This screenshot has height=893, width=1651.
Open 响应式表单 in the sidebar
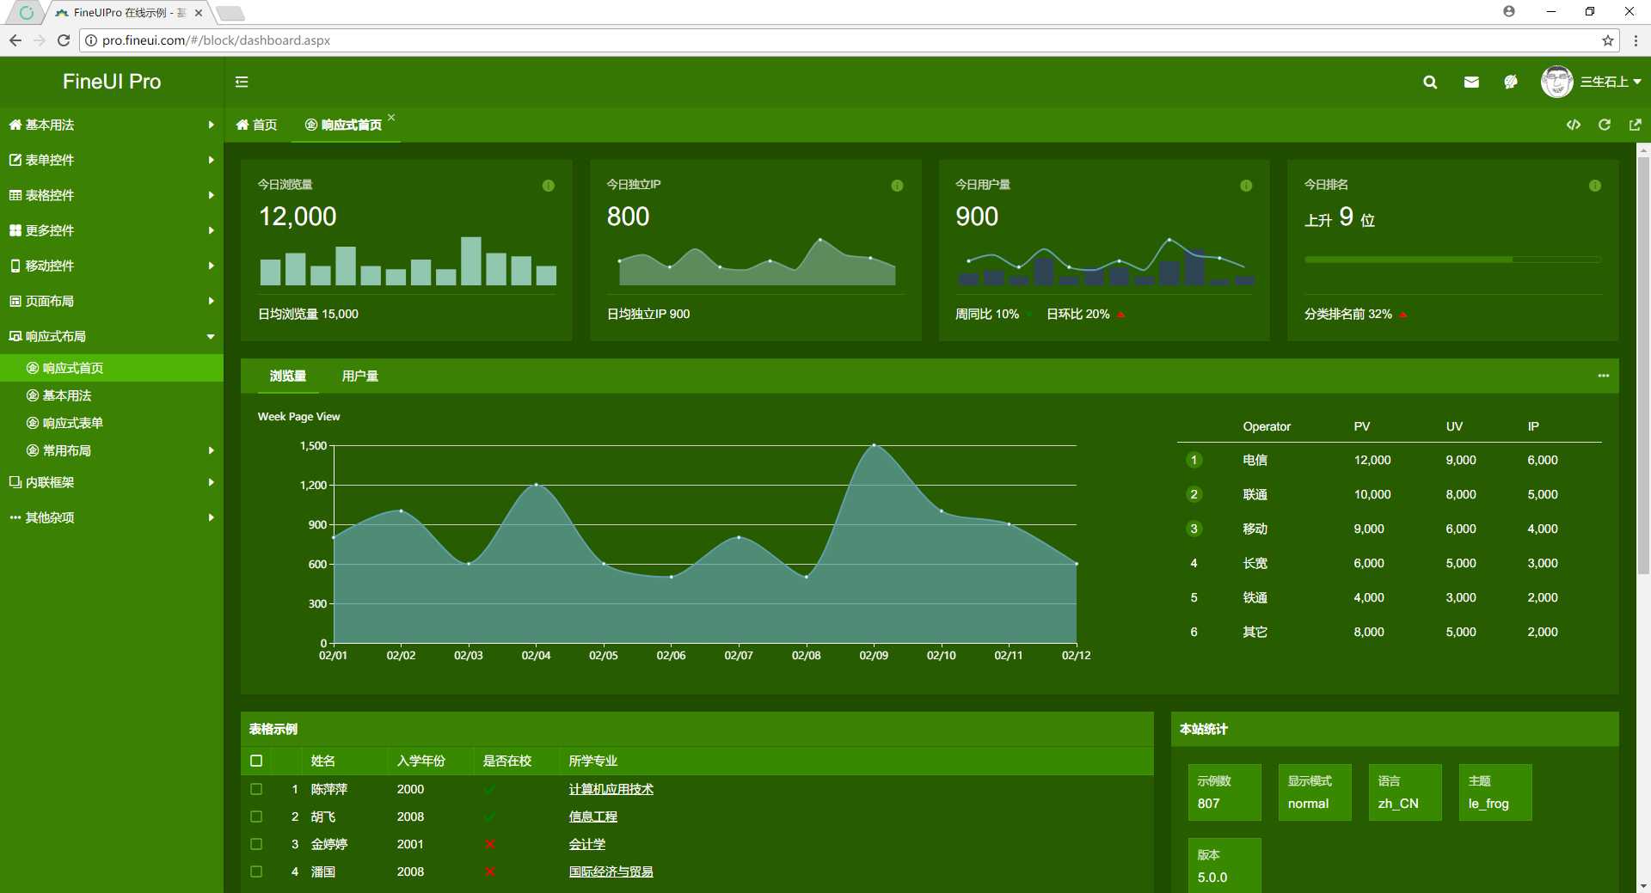[112, 423]
